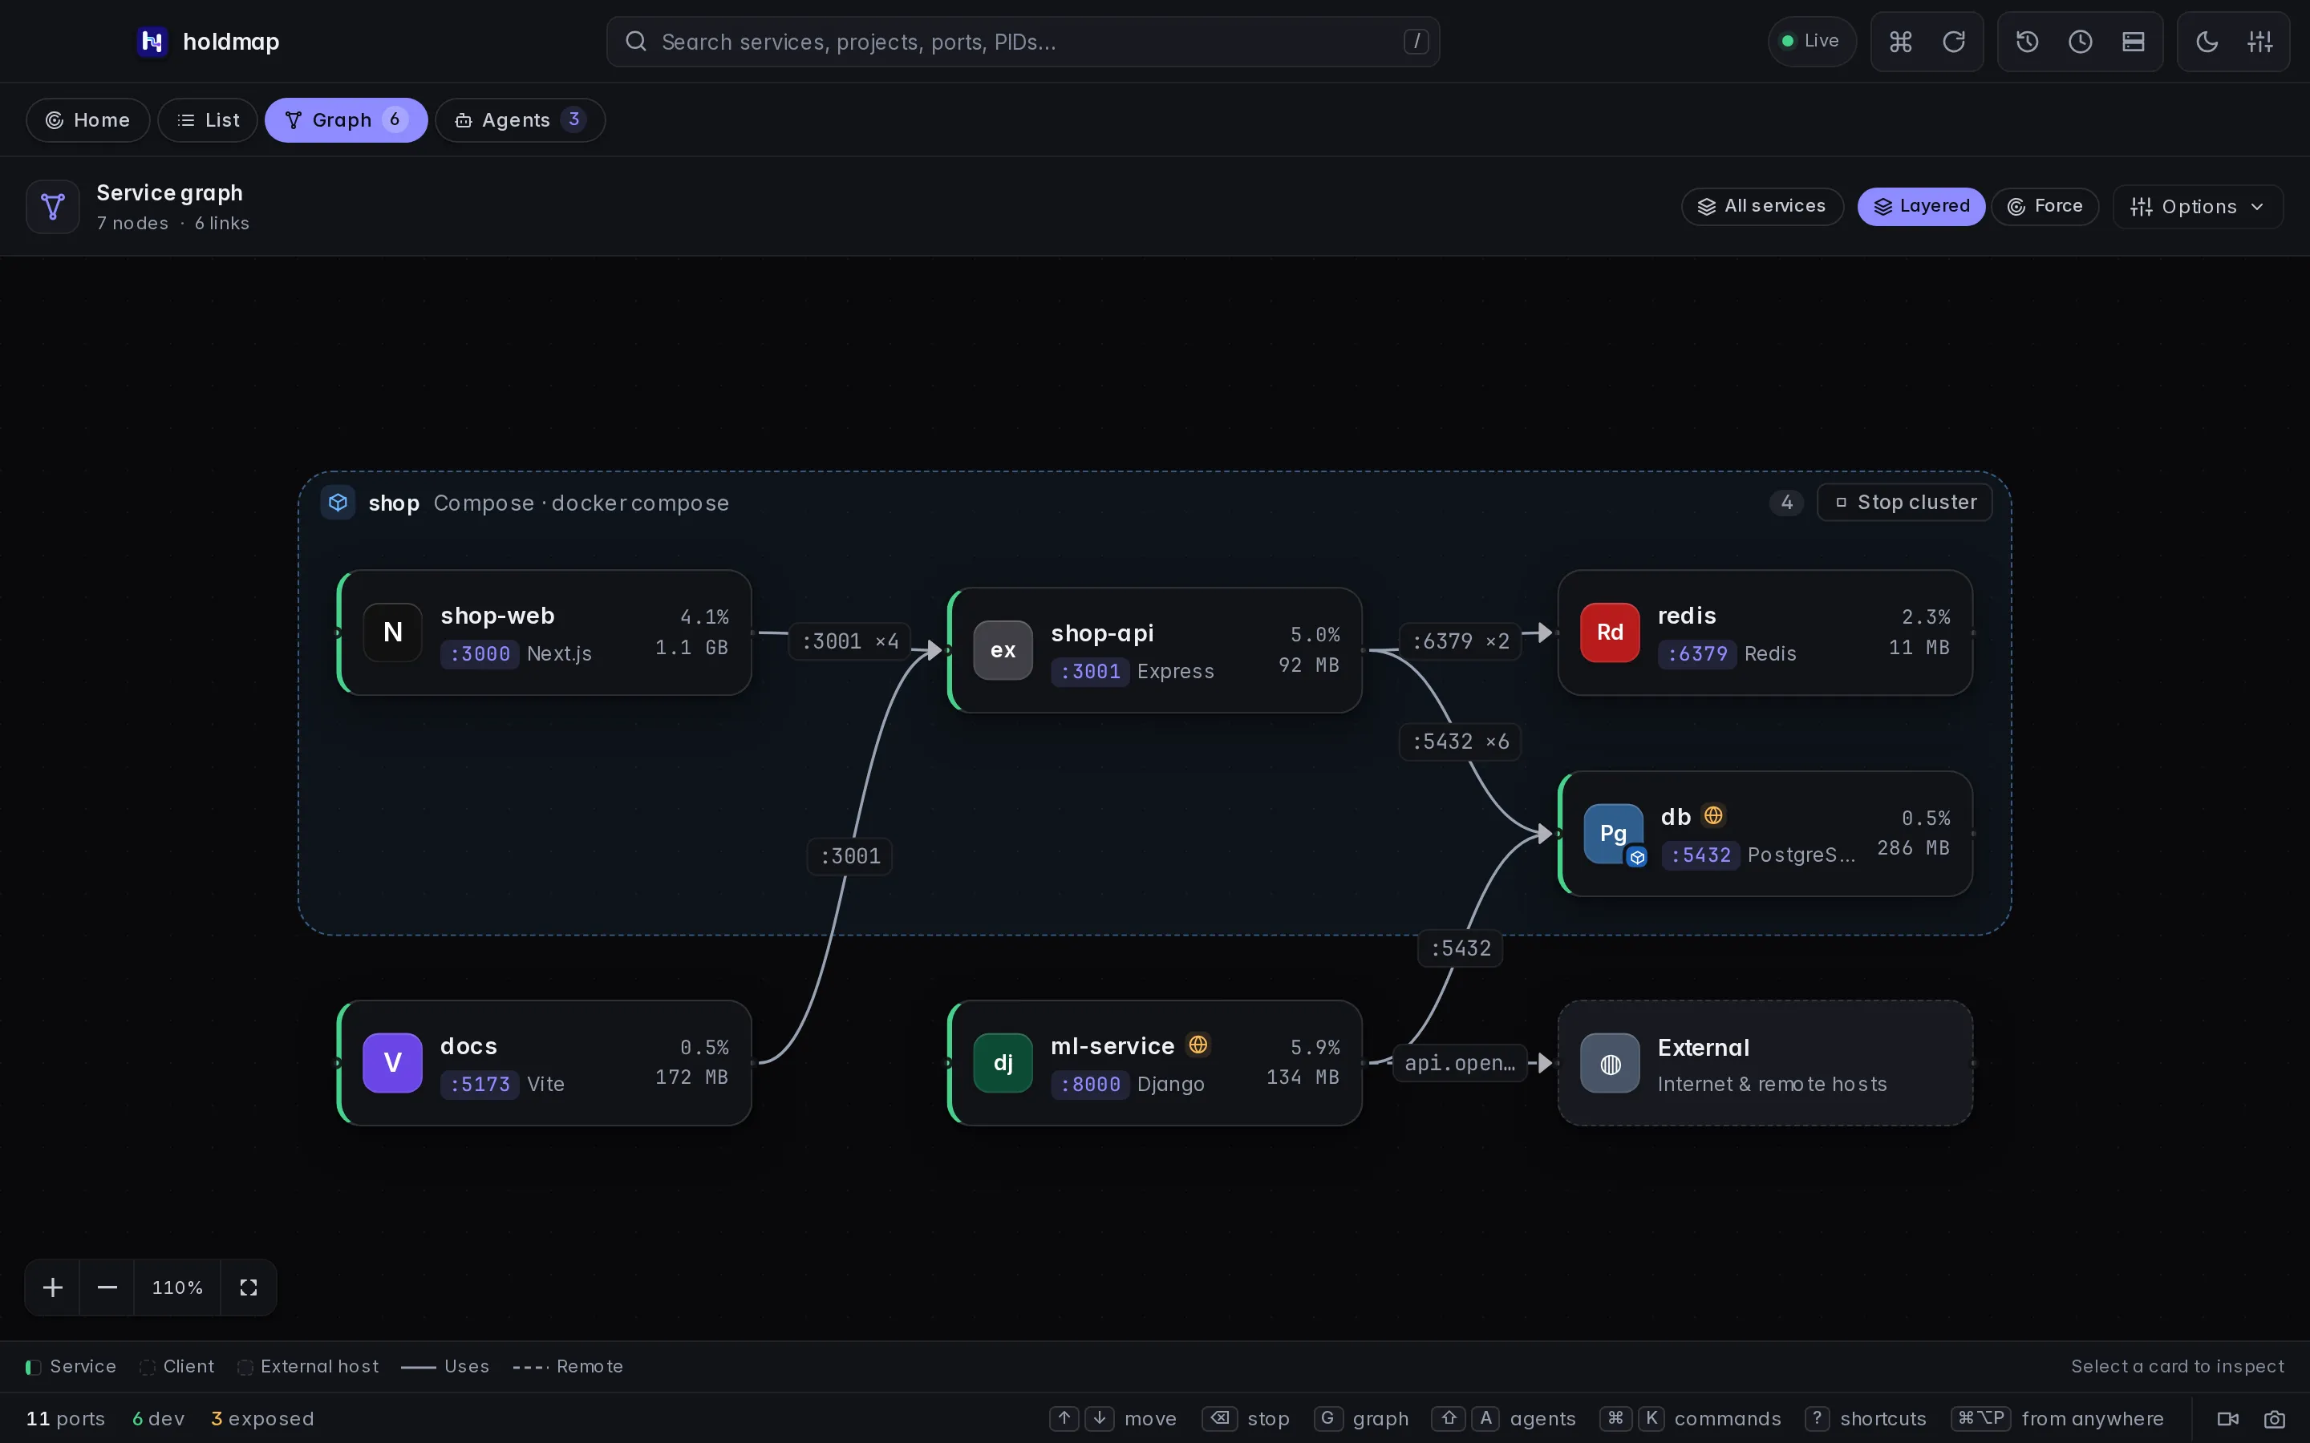This screenshot has height=1443, width=2310.
Task: Click the clock icon in top toolbar
Action: click(x=2080, y=41)
